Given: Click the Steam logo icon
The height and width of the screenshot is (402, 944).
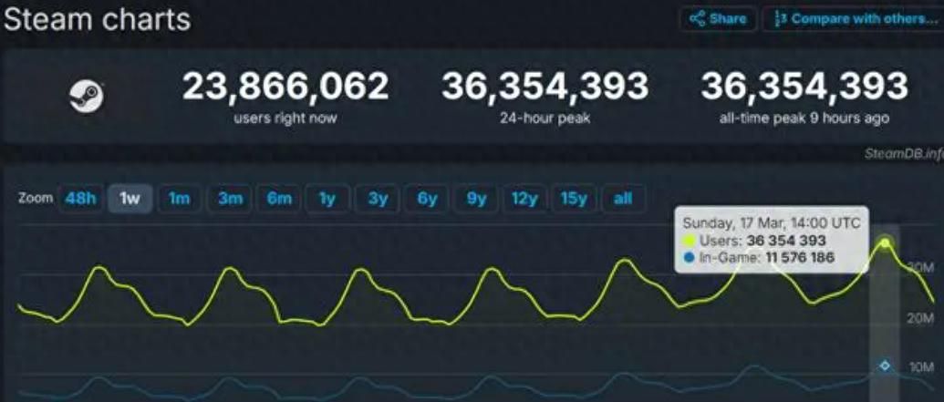Looking at the screenshot, I should tap(86, 97).
